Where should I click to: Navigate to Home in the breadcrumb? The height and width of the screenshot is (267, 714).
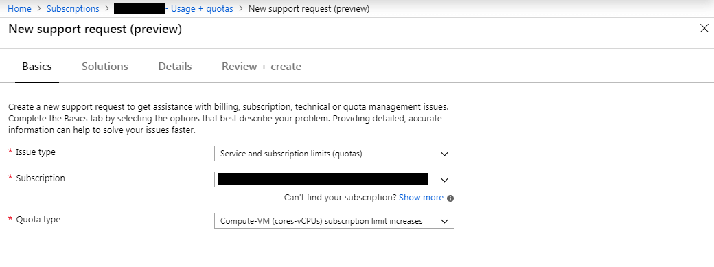pos(20,9)
